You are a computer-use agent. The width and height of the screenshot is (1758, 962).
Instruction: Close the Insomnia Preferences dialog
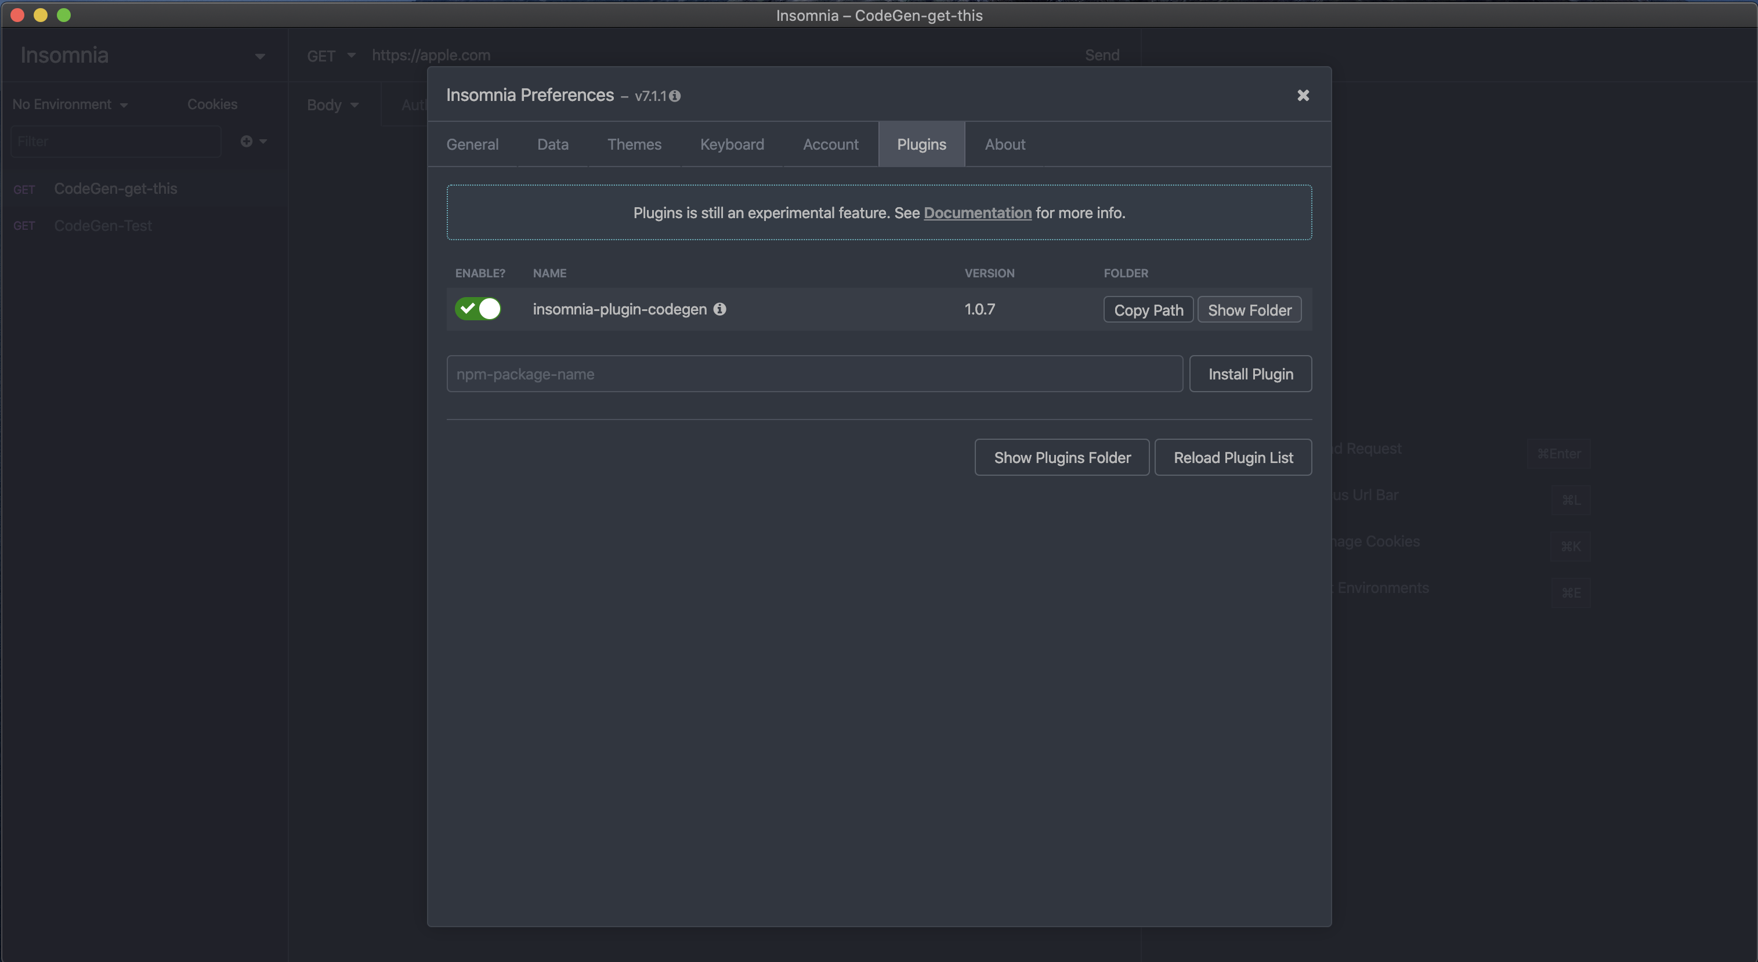(x=1303, y=96)
